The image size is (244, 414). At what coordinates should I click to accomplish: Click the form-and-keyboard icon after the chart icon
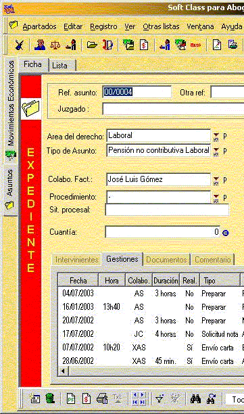point(233,45)
